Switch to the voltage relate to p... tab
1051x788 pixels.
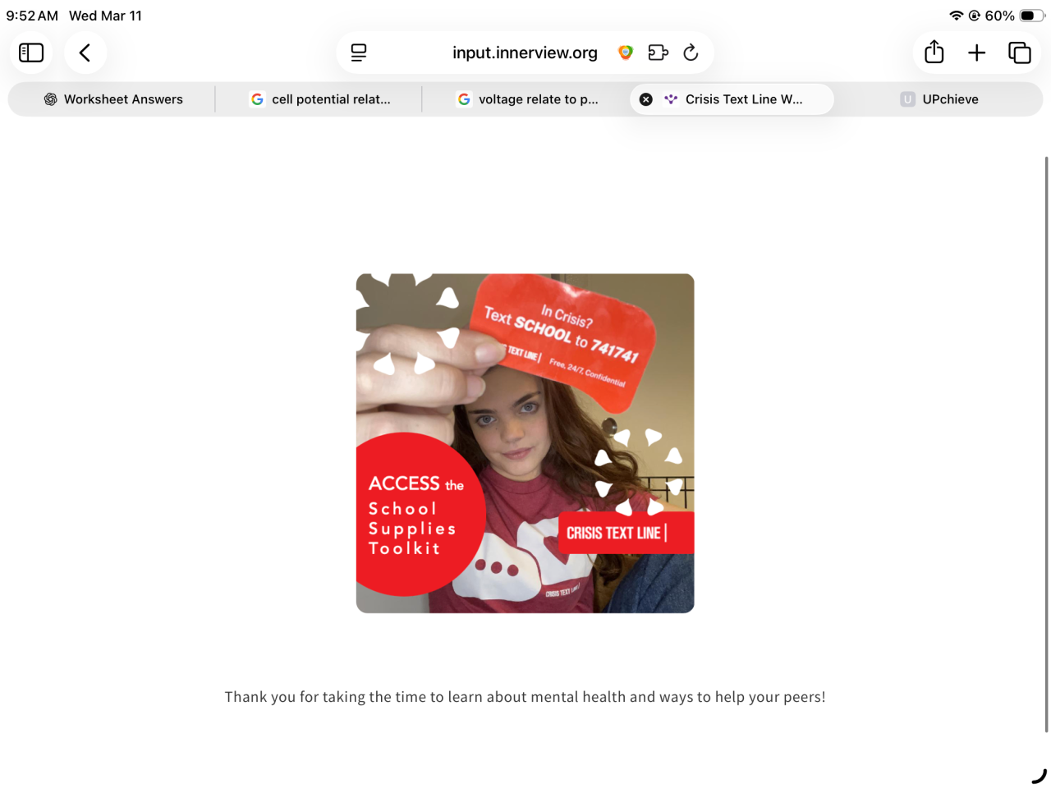tap(527, 99)
